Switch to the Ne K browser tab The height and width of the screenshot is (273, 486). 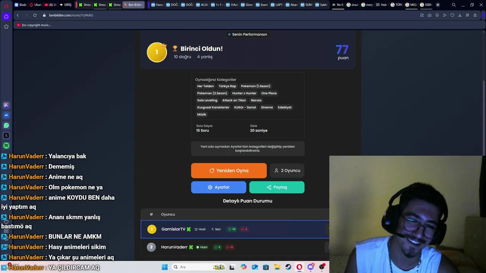coord(338,5)
